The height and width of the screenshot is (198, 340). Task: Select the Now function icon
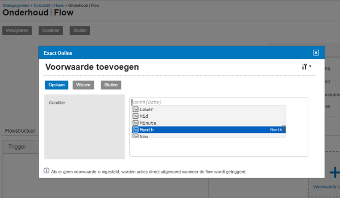136,136
